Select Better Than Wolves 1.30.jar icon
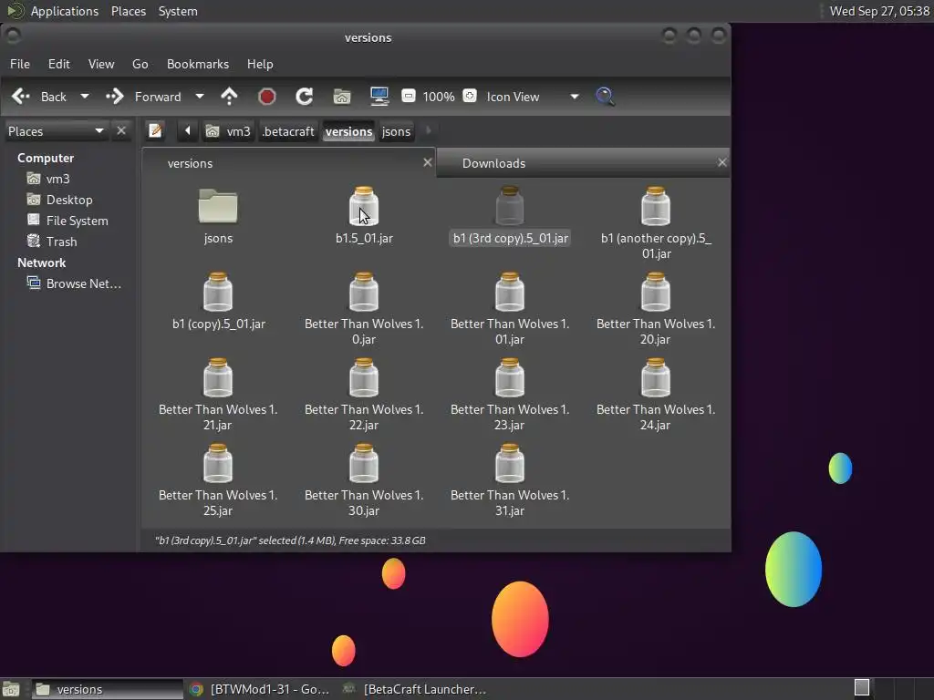This screenshot has height=700, width=934. (x=364, y=463)
